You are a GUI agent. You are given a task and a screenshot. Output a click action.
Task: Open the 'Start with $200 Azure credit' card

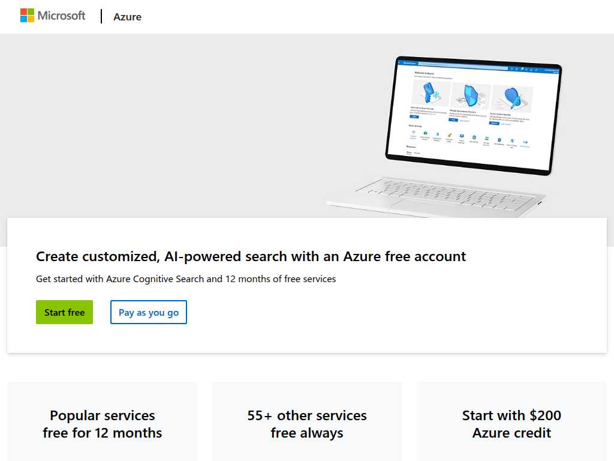(511, 421)
